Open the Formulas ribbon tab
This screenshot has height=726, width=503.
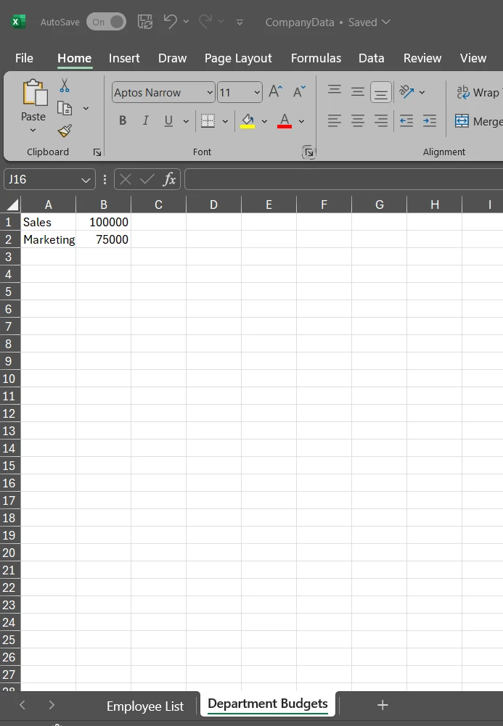point(316,58)
